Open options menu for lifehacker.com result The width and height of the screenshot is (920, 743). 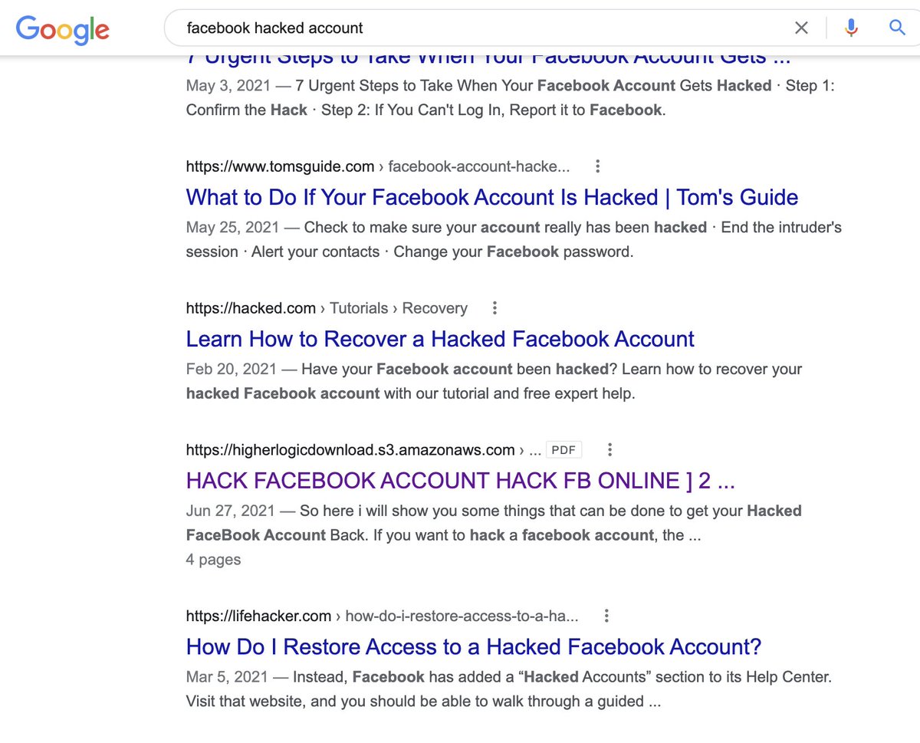tap(606, 616)
